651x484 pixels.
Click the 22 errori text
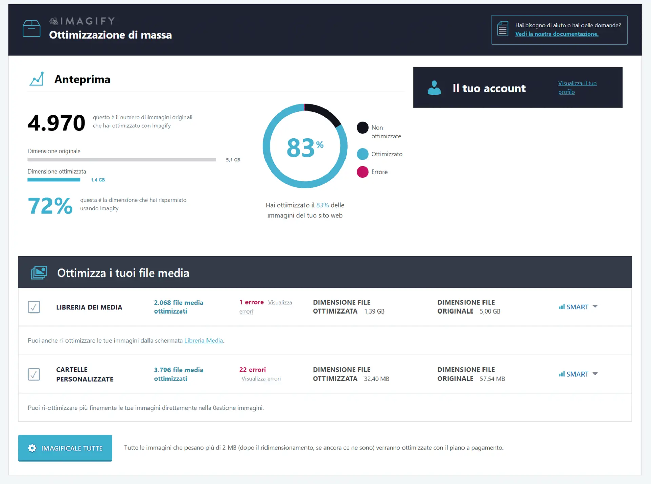pyautogui.click(x=253, y=369)
